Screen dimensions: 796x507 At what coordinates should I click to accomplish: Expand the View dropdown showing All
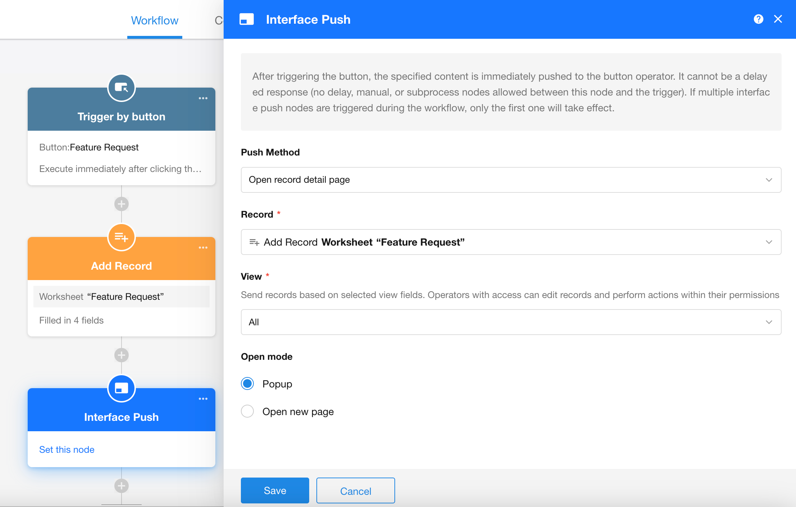(x=511, y=322)
